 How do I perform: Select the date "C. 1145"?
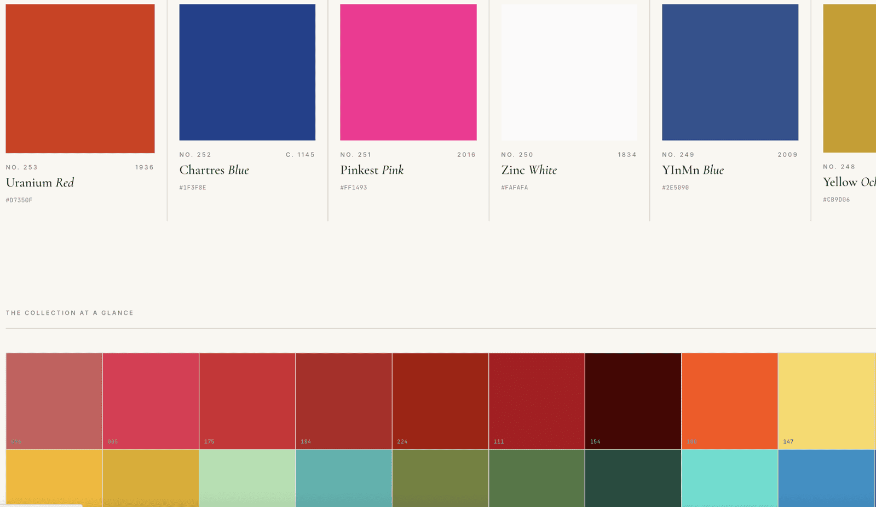[x=301, y=155]
